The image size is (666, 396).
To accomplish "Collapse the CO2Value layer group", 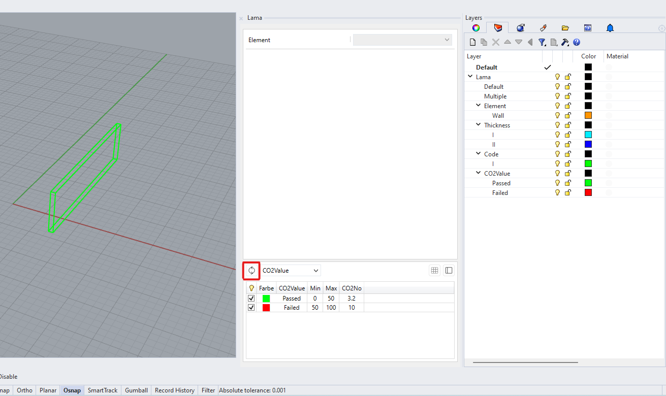I will tap(479, 173).
